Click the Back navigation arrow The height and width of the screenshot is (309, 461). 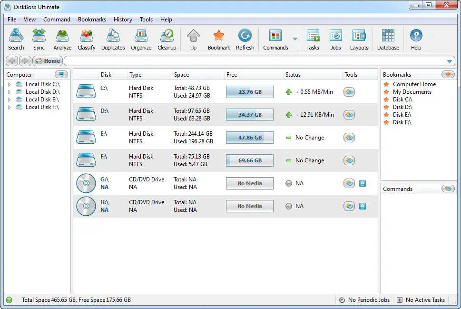pyautogui.click(x=12, y=61)
